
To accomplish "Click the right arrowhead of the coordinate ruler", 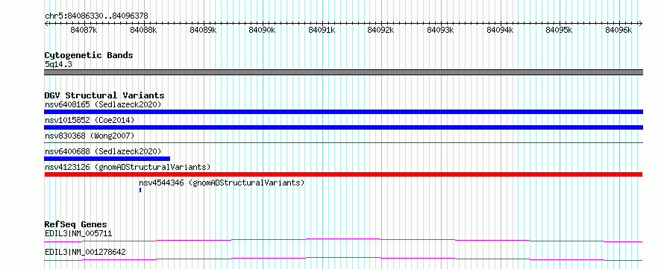I will (x=641, y=23).
